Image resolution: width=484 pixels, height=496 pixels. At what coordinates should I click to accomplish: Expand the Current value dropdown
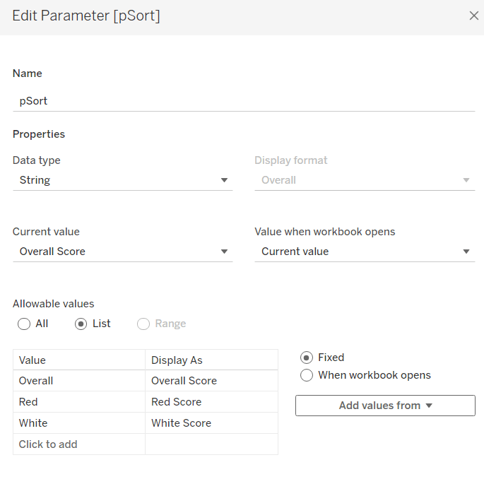click(122, 252)
